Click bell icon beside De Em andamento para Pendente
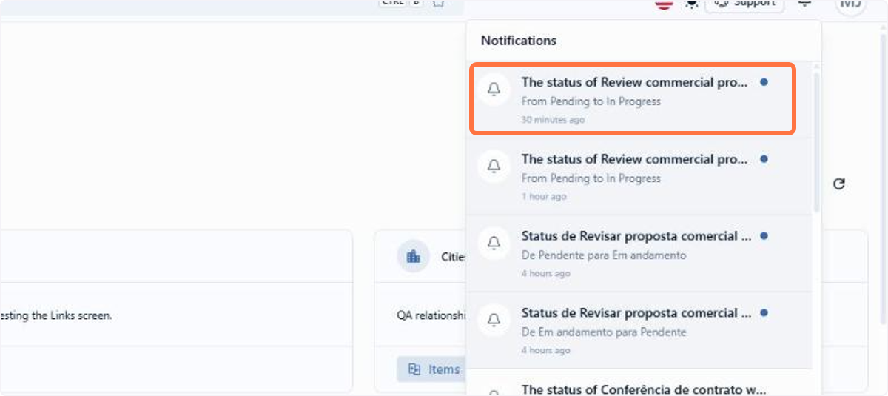 [x=494, y=319]
